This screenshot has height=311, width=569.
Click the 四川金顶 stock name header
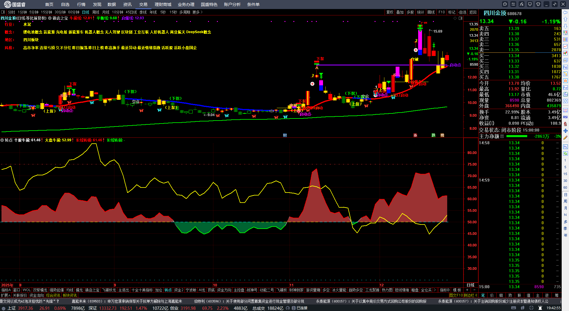point(495,13)
